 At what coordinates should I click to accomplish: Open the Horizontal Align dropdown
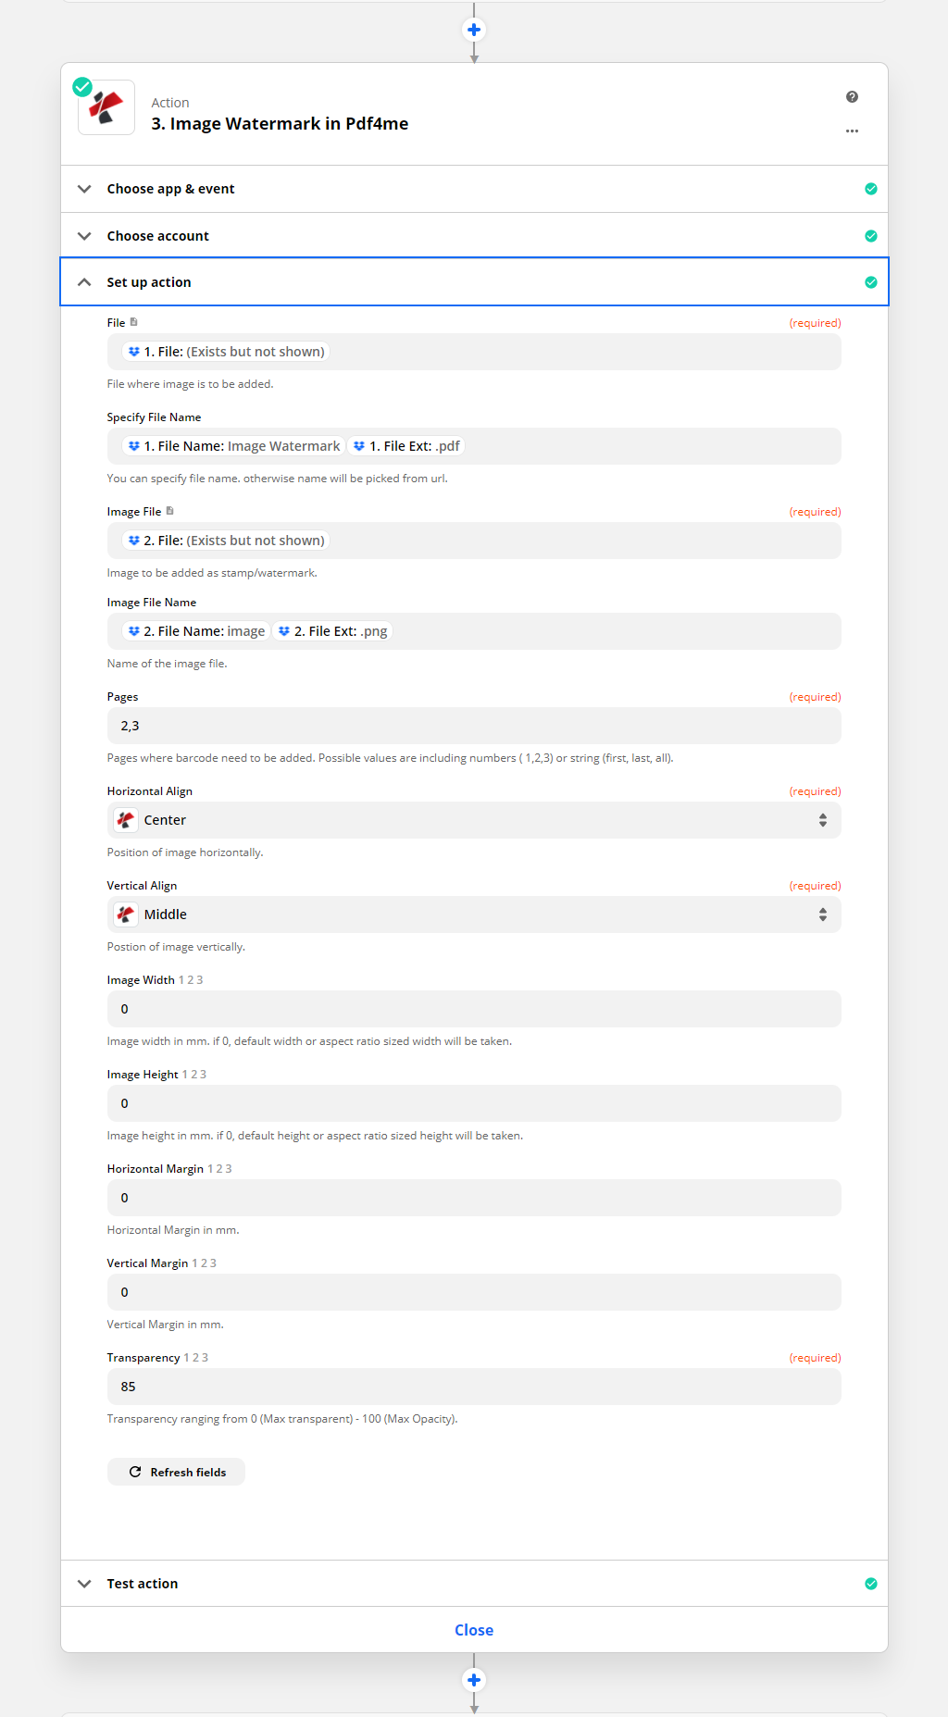point(474,820)
